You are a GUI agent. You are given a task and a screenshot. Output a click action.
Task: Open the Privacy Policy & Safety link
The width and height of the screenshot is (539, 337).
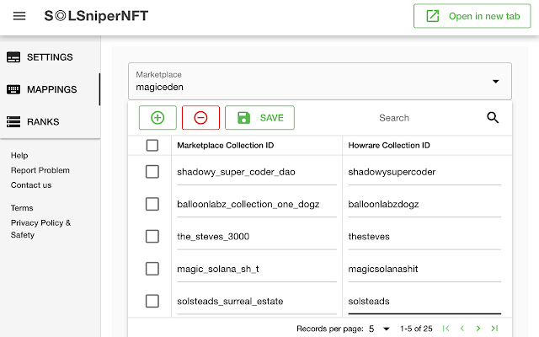click(x=40, y=229)
